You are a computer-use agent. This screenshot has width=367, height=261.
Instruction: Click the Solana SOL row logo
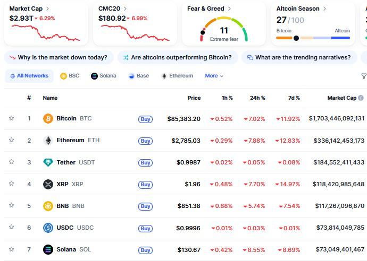click(48, 249)
